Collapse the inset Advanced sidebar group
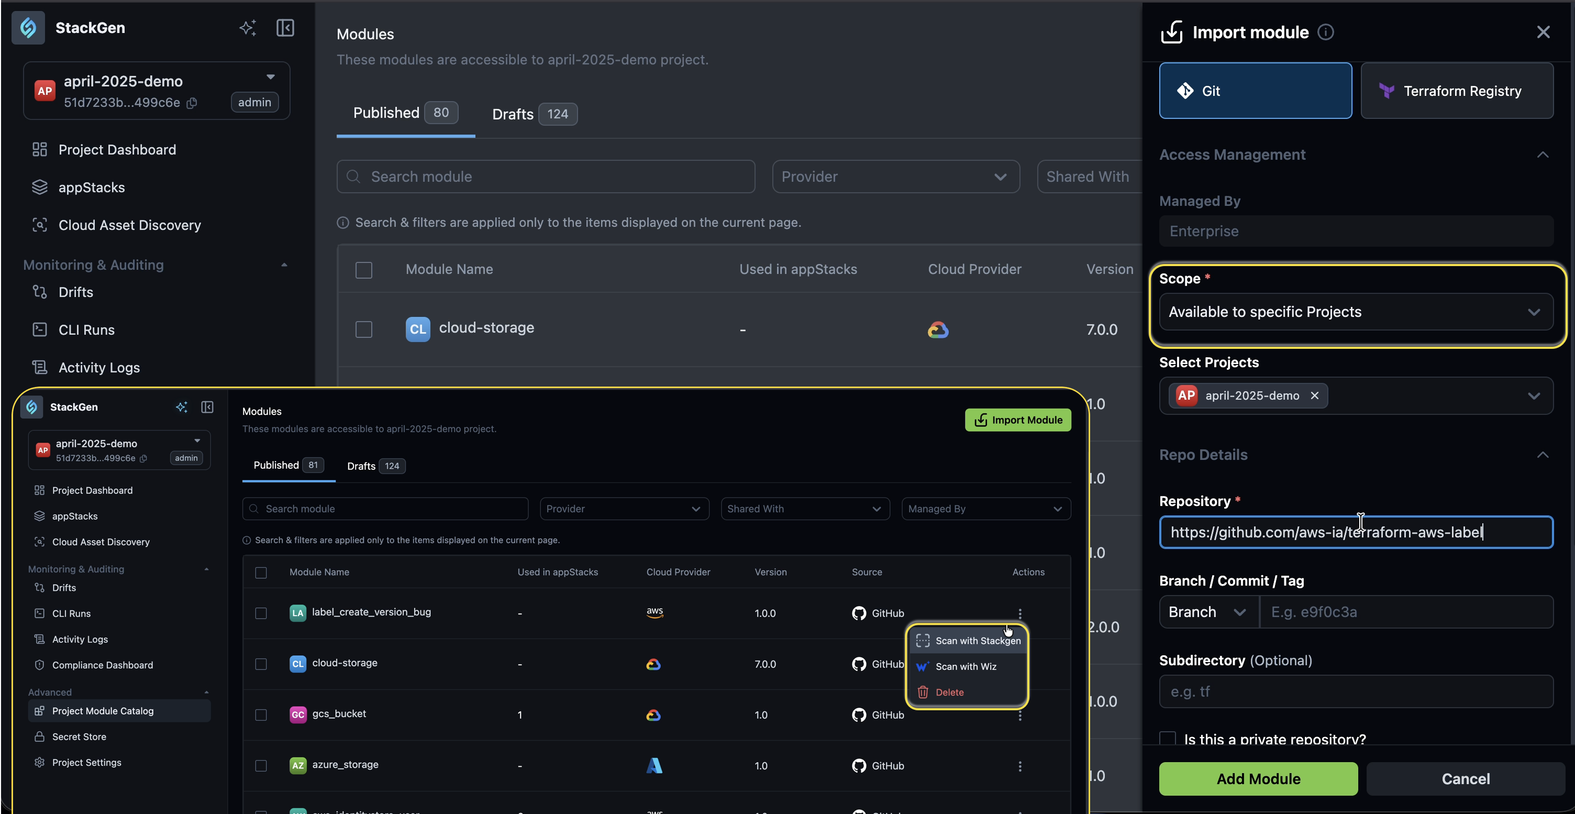The image size is (1575, 814). point(207,692)
